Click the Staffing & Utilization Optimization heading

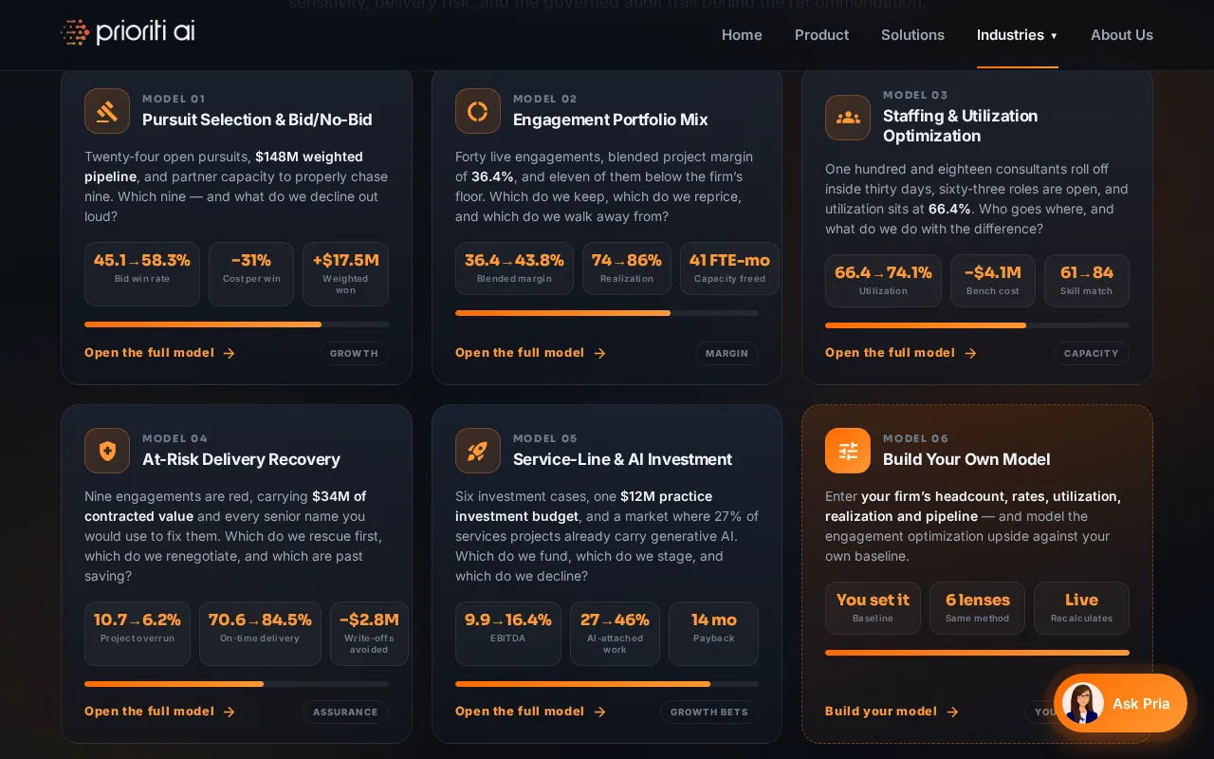(x=960, y=126)
